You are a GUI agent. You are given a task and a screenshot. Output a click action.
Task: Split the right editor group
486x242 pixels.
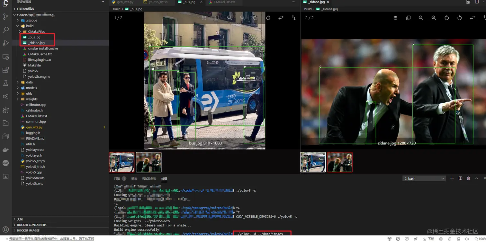(477, 2)
